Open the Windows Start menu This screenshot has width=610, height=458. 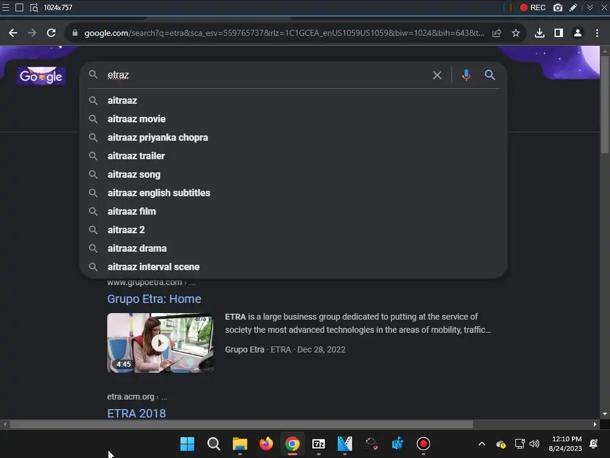[x=187, y=444]
